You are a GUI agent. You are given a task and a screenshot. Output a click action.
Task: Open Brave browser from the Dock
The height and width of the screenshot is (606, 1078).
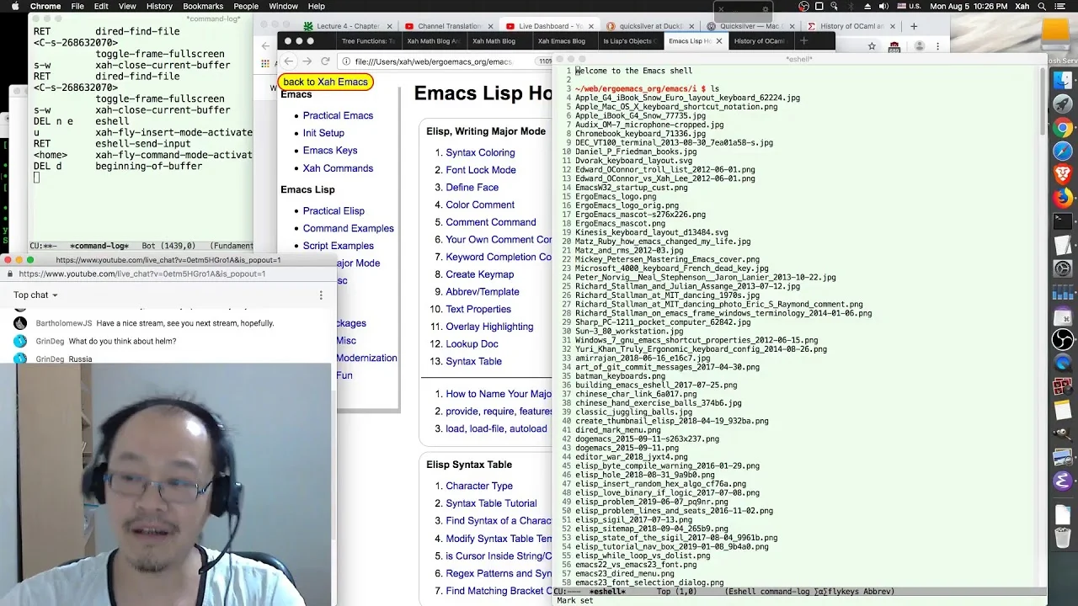coord(1063,175)
